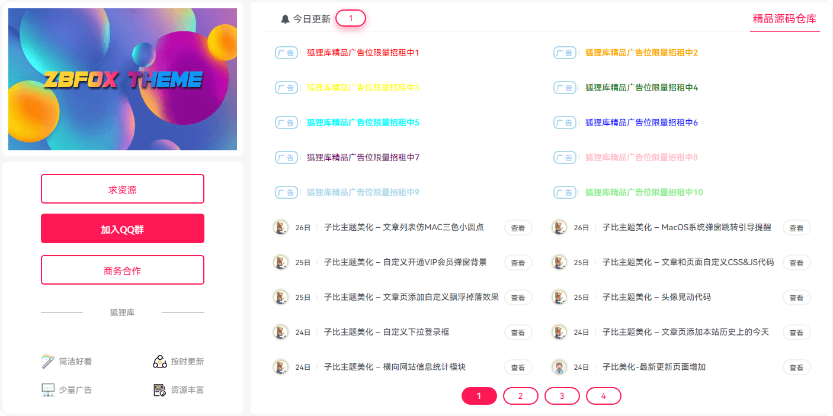The width and height of the screenshot is (833, 416).
Task: Select the magic wand icon beside 简洁好看
Action: pyautogui.click(x=47, y=361)
